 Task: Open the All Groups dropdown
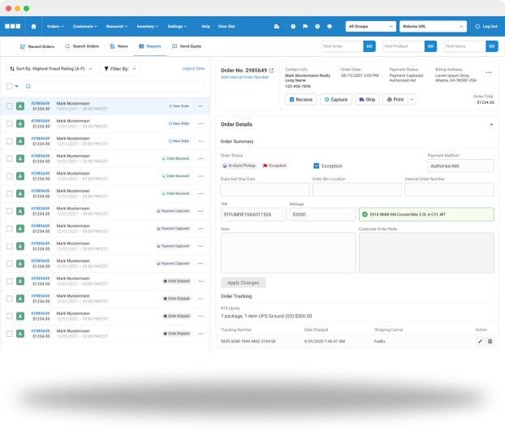(371, 27)
